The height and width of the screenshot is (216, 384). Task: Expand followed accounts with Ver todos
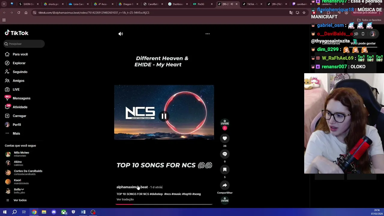(x=20, y=200)
